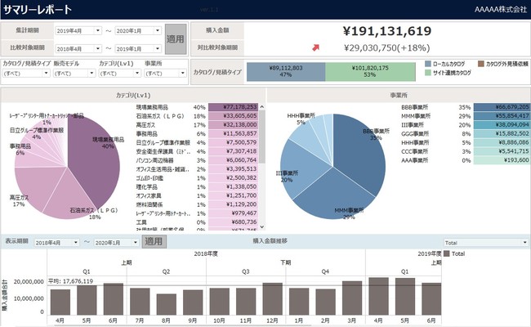Click the 12月 bar in trend chart
The height and width of the screenshot is (327, 531).
point(272,299)
